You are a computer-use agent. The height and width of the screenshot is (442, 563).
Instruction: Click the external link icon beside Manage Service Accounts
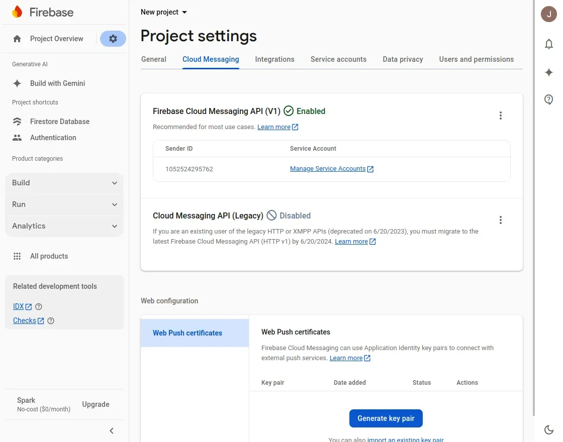pyautogui.click(x=370, y=169)
